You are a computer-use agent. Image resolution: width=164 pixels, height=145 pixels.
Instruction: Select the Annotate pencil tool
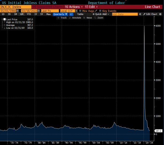75,18
